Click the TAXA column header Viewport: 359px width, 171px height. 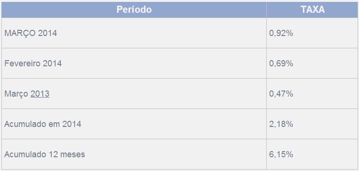[312, 9]
